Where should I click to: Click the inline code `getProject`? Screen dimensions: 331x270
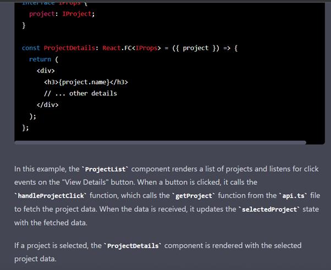pos(194,196)
